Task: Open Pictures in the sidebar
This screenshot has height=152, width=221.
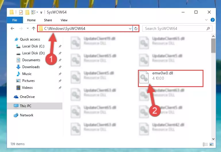Action: (x=28, y=81)
